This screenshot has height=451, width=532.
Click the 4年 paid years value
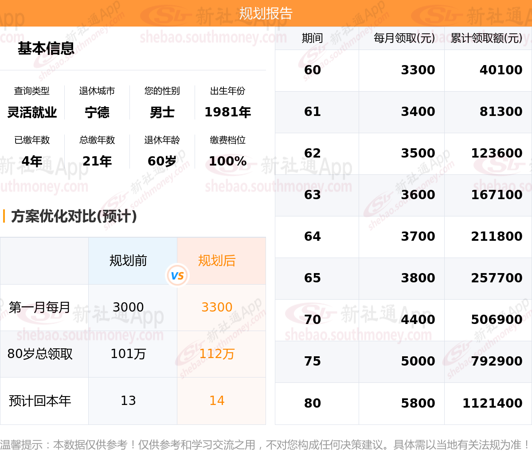pos(32,161)
